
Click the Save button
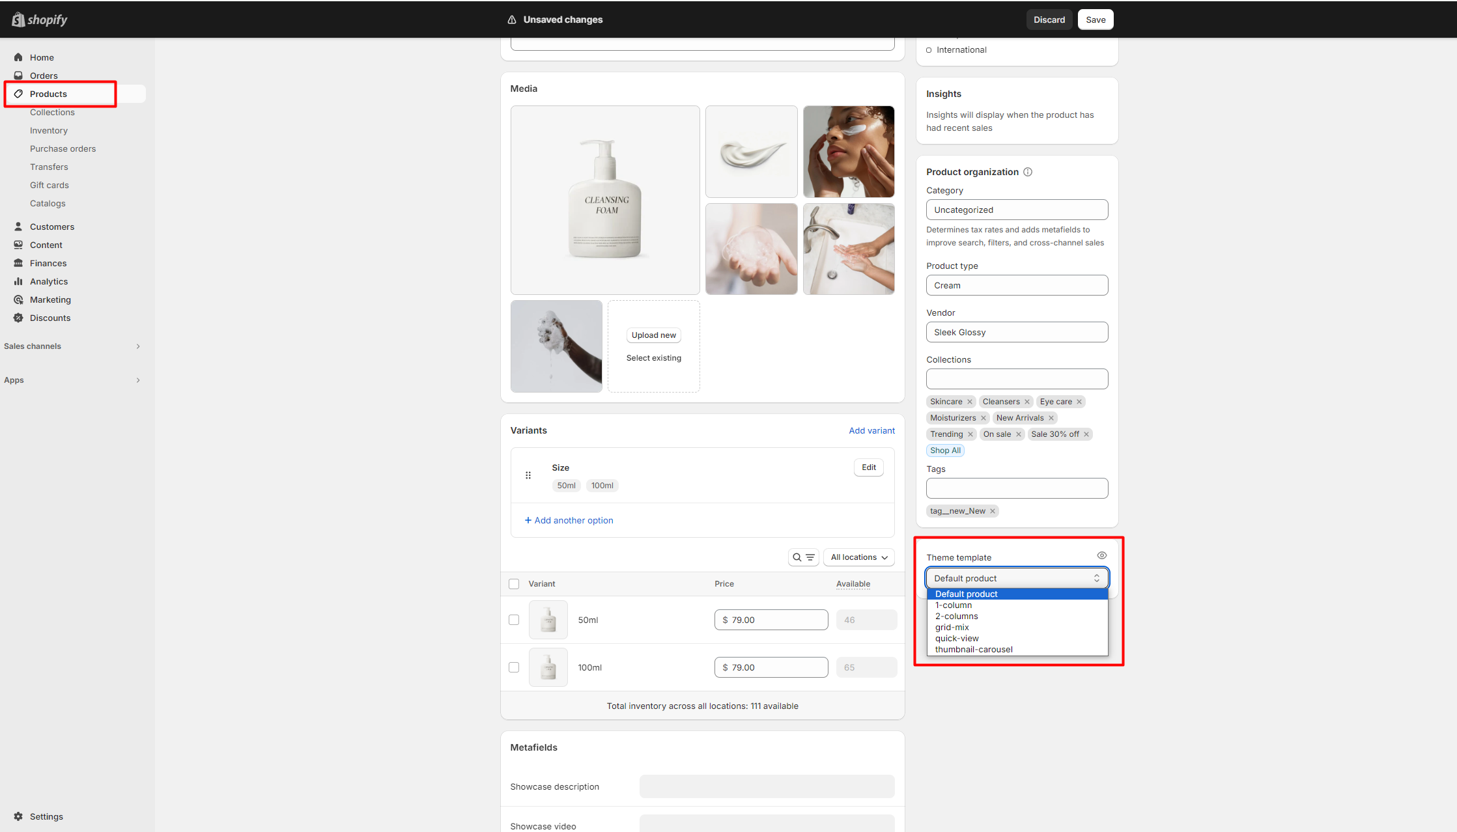tap(1095, 20)
